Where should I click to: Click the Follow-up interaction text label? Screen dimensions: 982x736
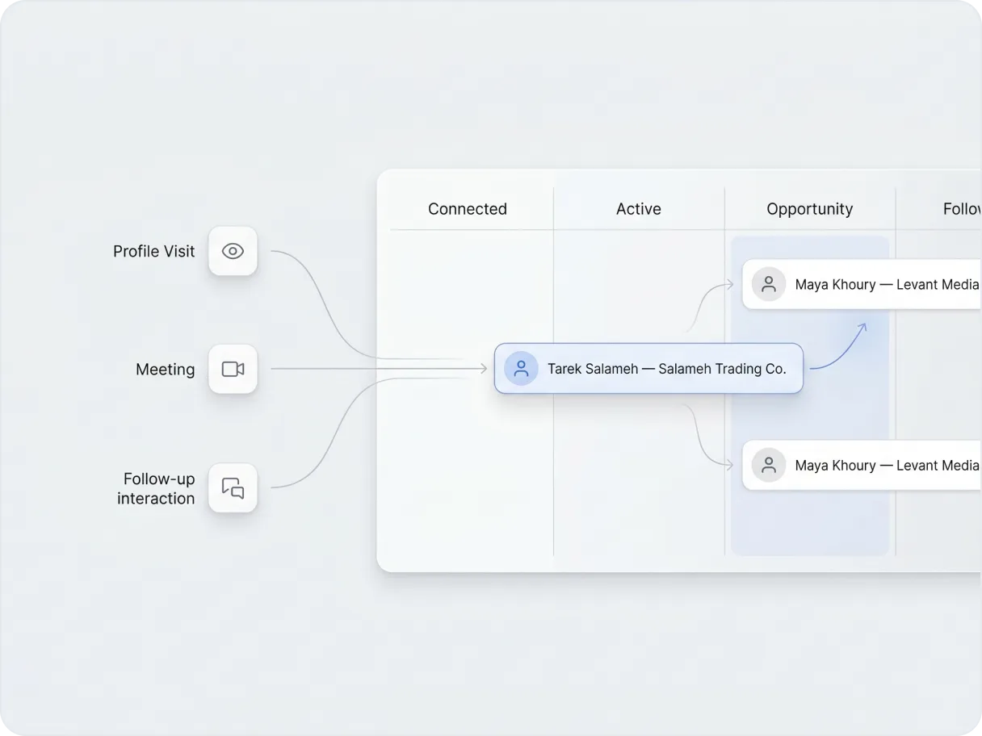click(x=157, y=488)
